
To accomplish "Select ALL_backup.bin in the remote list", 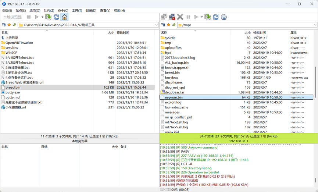I will pos(176,63).
